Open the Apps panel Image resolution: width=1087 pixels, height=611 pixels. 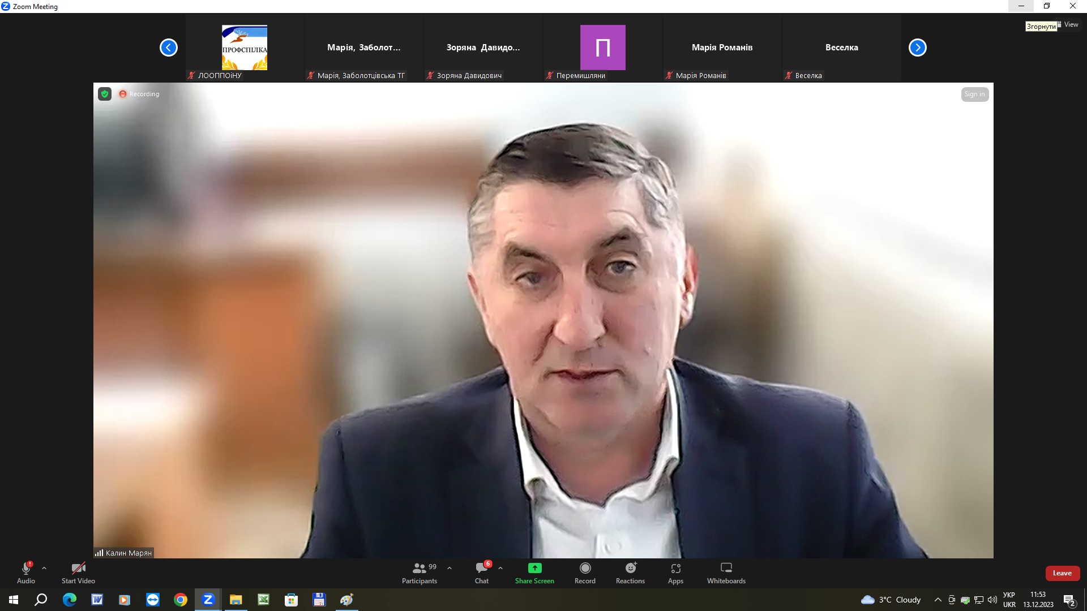pos(675,573)
